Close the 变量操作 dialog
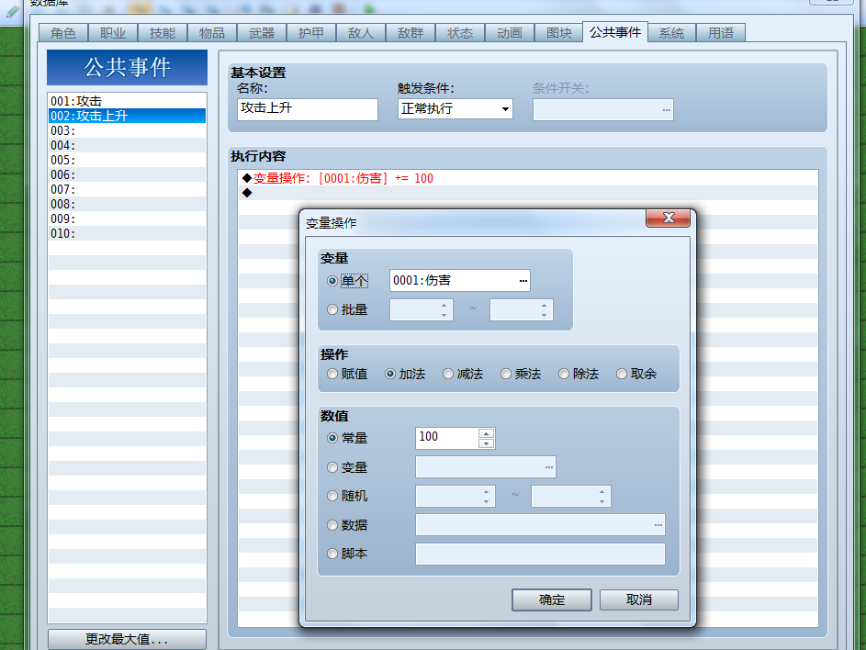 [668, 219]
